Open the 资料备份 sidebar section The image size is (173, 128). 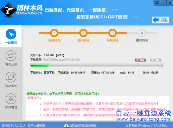tap(11, 80)
